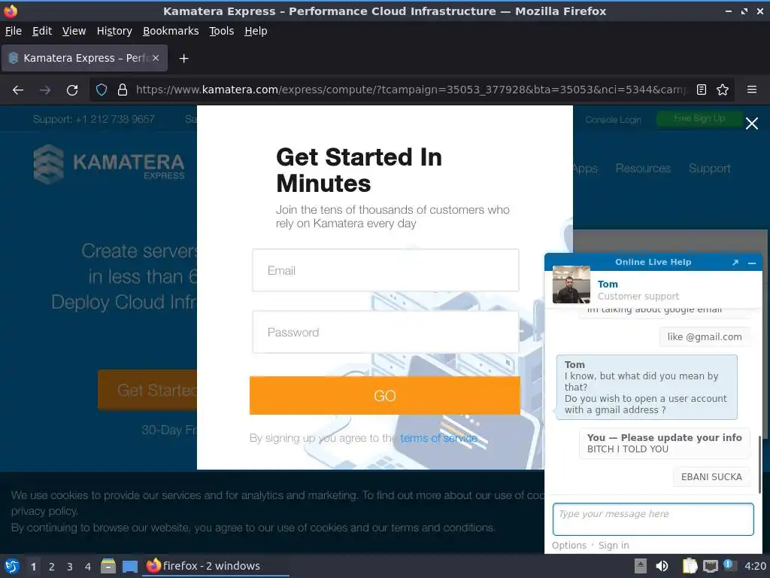
Task: Click Tom's gmail address question message
Action: tap(647, 388)
